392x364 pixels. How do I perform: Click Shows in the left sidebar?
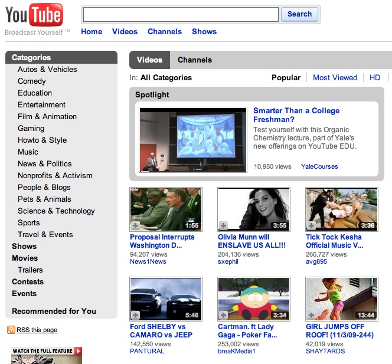[24, 247]
